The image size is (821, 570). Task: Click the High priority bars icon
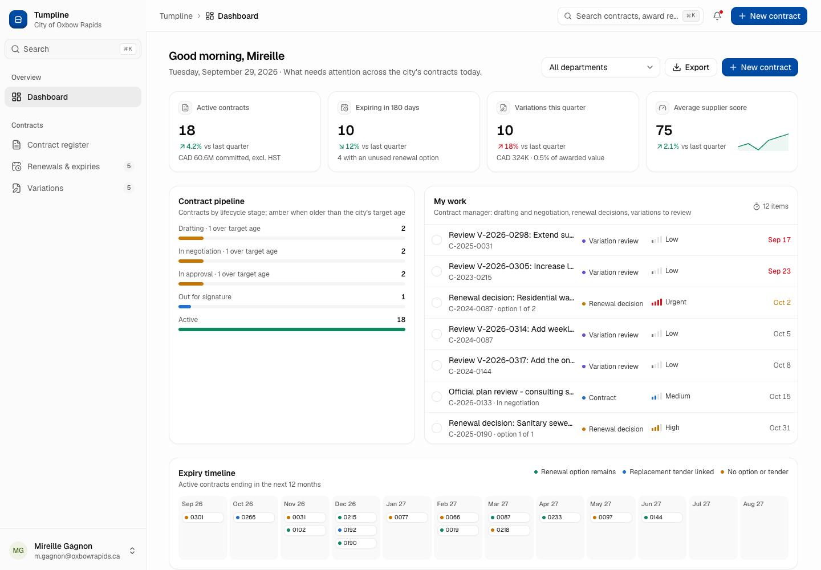[x=657, y=427]
